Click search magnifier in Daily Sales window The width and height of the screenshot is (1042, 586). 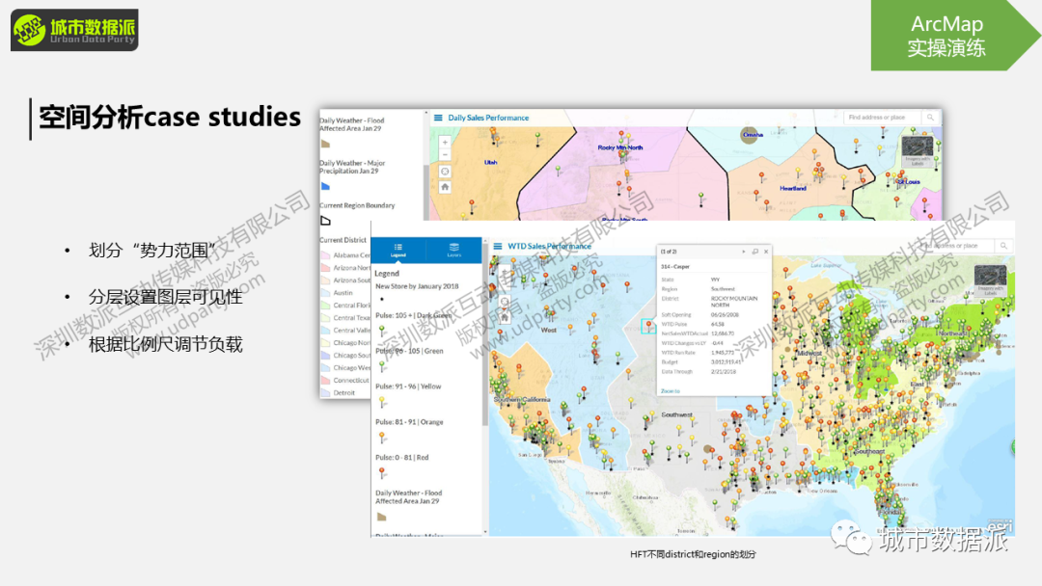click(x=930, y=118)
